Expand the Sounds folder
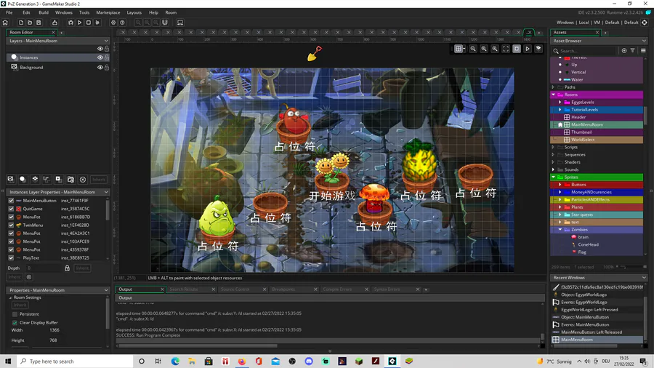This screenshot has width=654, height=368. pos(554,169)
